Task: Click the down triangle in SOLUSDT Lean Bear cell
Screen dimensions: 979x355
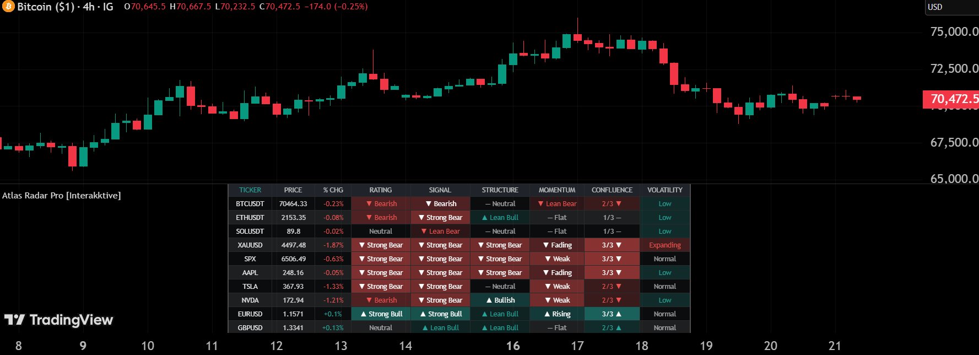Action: click(x=424, y=232)
